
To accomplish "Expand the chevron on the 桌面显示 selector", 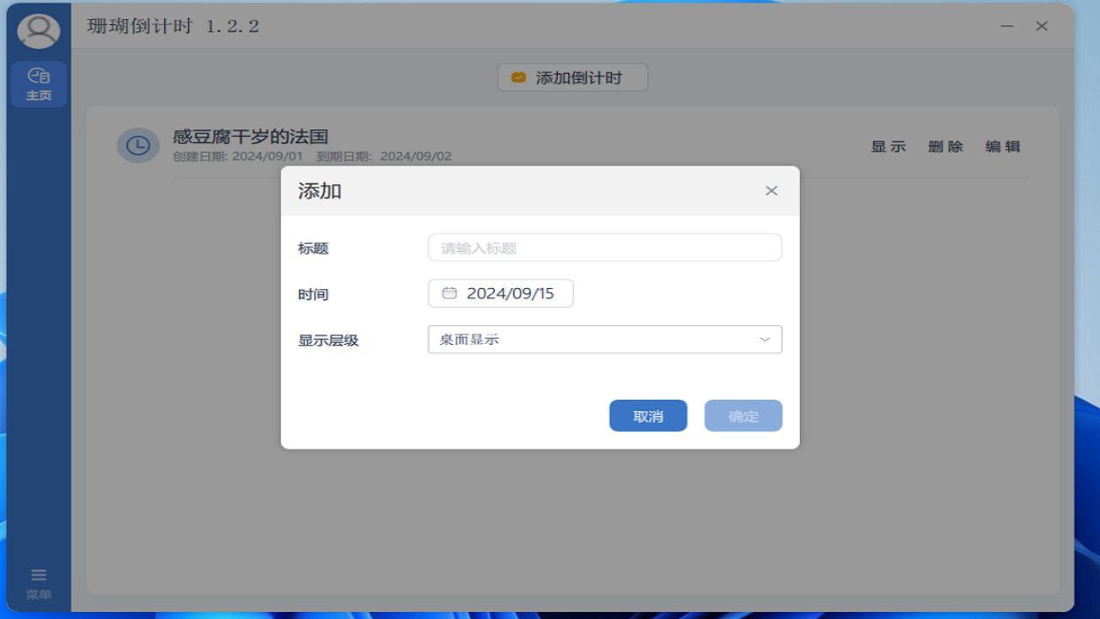I will [763, 339].
